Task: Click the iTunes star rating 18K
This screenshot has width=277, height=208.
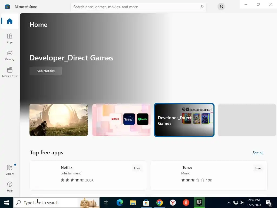Action: (197, 180)
